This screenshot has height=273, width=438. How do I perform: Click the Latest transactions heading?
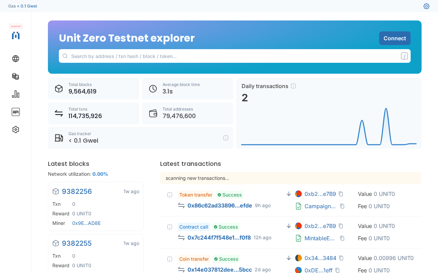pos(191,164)
